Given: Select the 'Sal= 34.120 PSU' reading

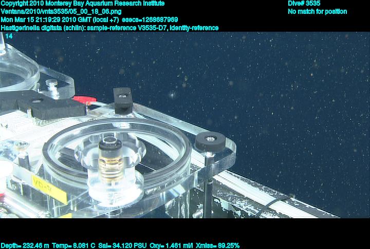Looking at the screenshot, I should (x=122, y=246).
